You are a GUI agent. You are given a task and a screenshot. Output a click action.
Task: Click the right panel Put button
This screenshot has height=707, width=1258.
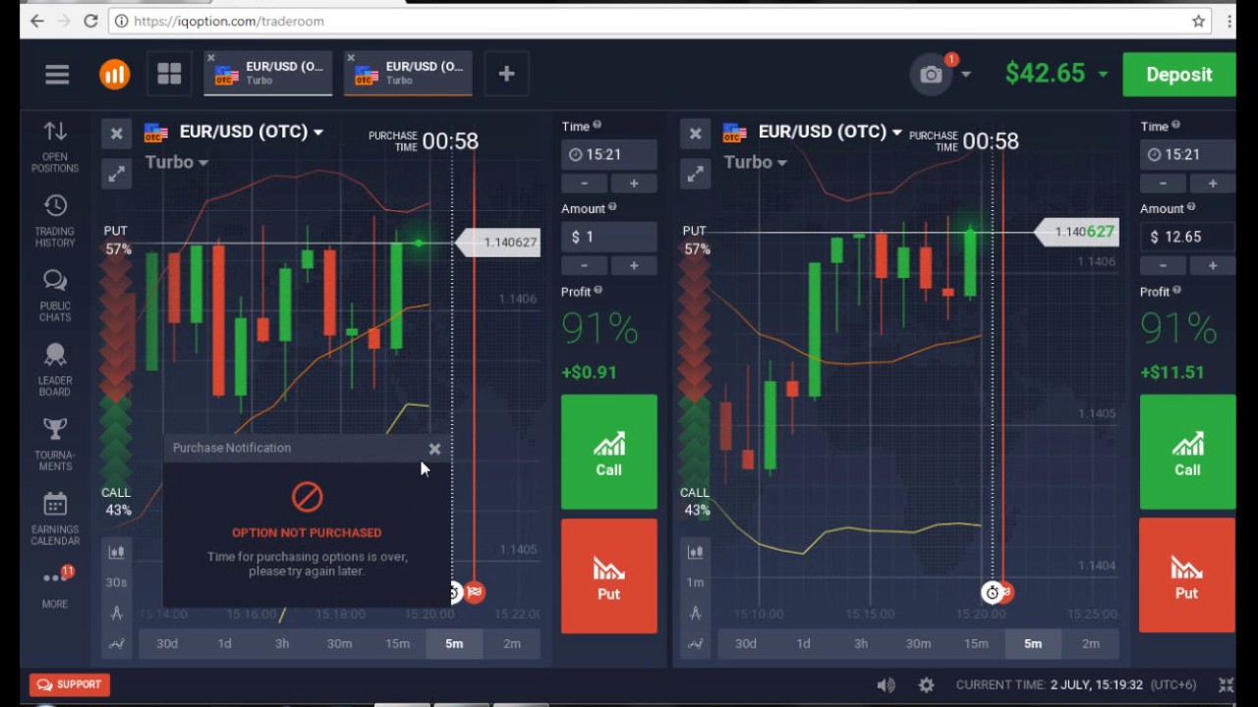[1187, 575]
